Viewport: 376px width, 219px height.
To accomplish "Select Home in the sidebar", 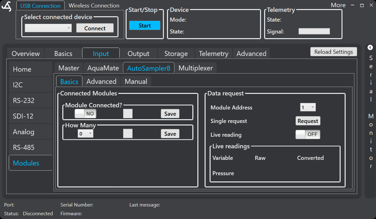I will tap(31, 69).
